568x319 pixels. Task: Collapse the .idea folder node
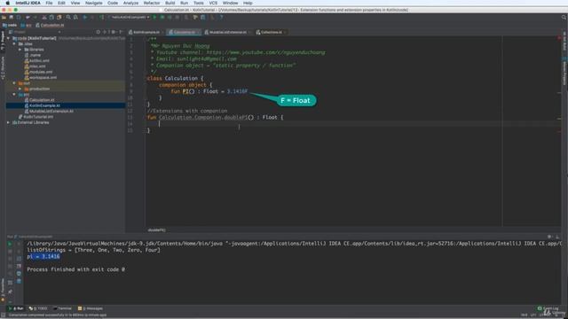tap(14, 43)
